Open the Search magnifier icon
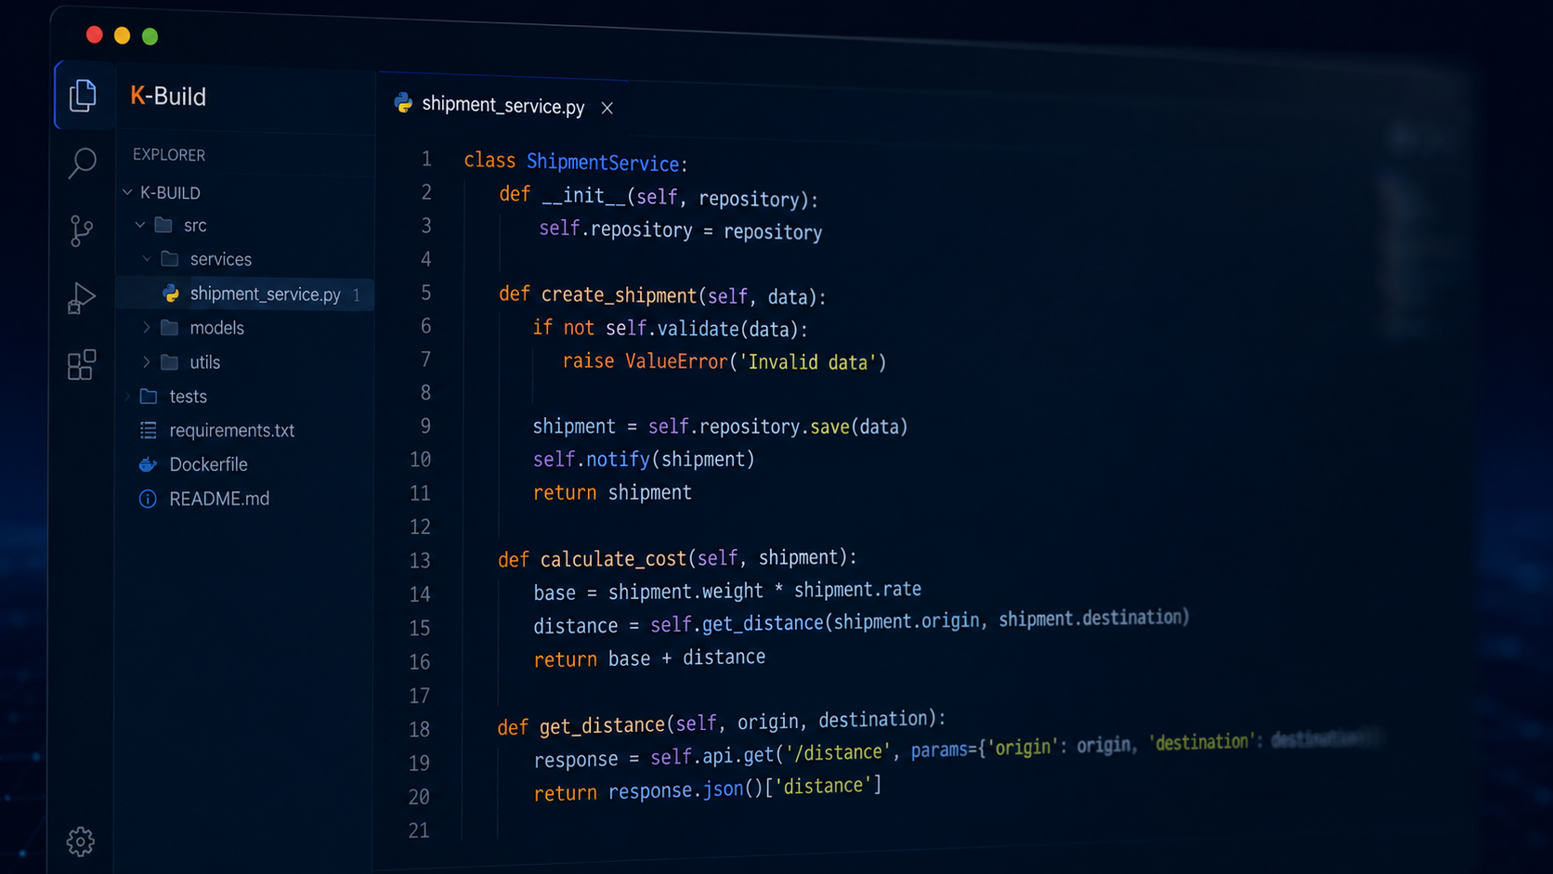Image resolution: width=1553 pixels, height=874 pixels. [x=82, y=163]
